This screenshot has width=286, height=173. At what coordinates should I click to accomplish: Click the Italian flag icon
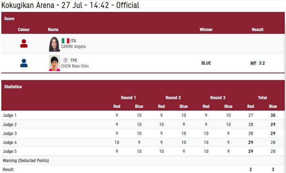(x=65, y=41)
